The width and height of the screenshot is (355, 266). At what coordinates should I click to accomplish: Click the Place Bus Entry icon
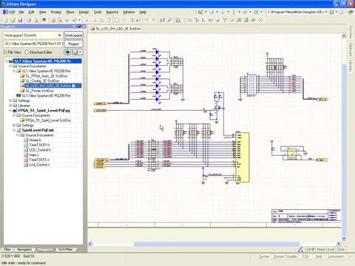203,20
